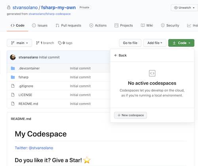Open the stvansolano avatar image
198x166 pixels.
pyautogui.click(x=13, y=57)
